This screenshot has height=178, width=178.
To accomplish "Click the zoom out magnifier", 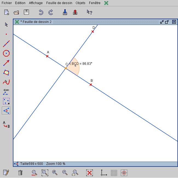I will [65, 173].
